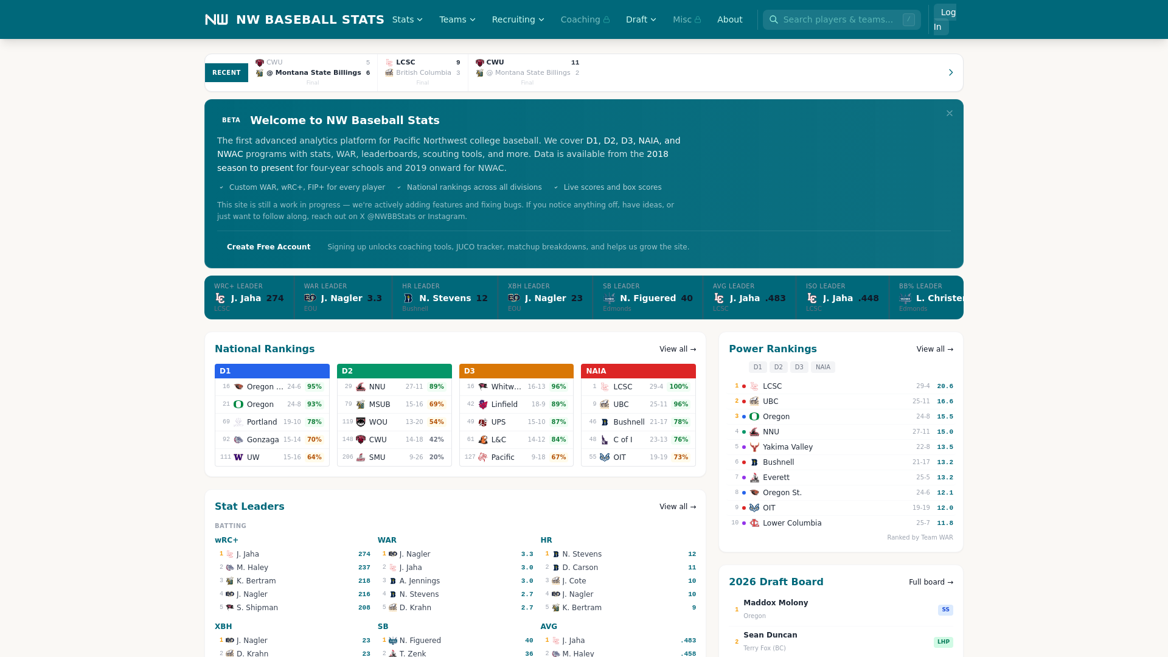Click the Create Free Account button
1168x657 pixels.
(x=268, y=247)
